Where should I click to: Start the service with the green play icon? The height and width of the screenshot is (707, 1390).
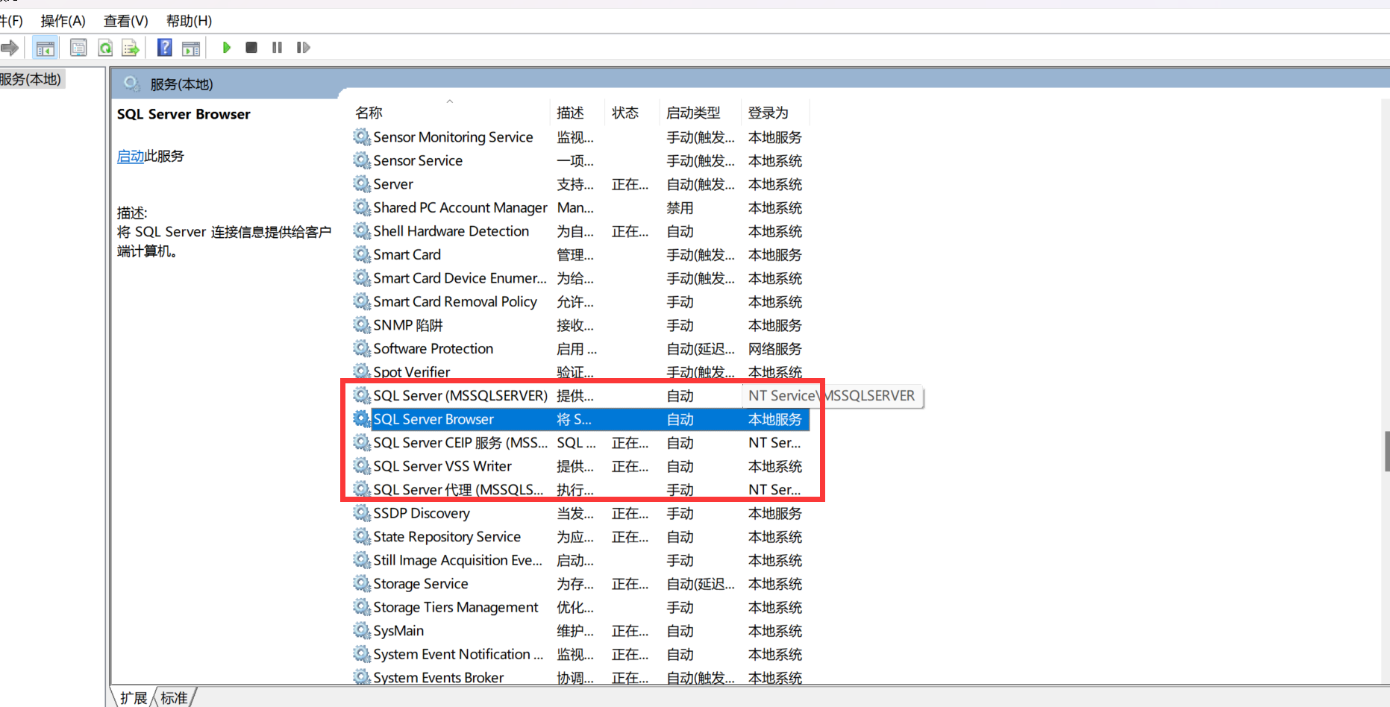pos(227,48)
